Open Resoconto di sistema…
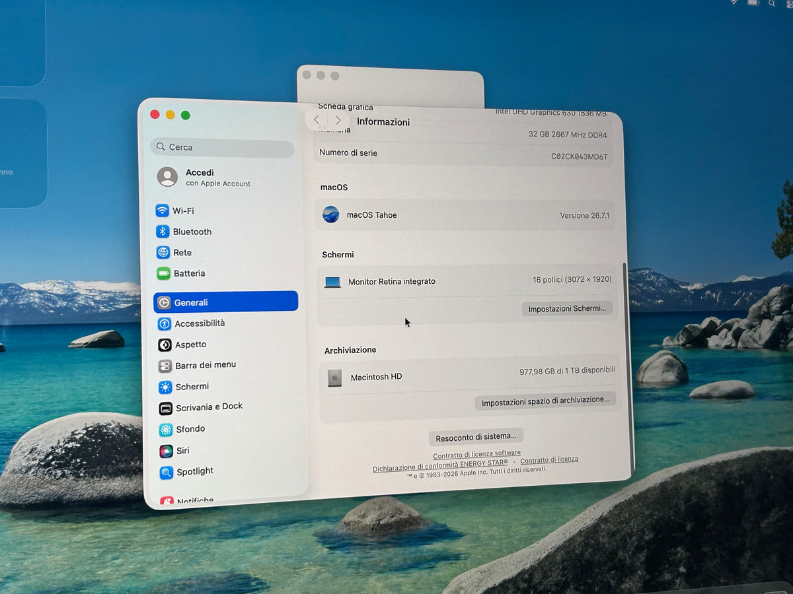The width and height of the screenshot is (793, 594). tap(476, 437)
